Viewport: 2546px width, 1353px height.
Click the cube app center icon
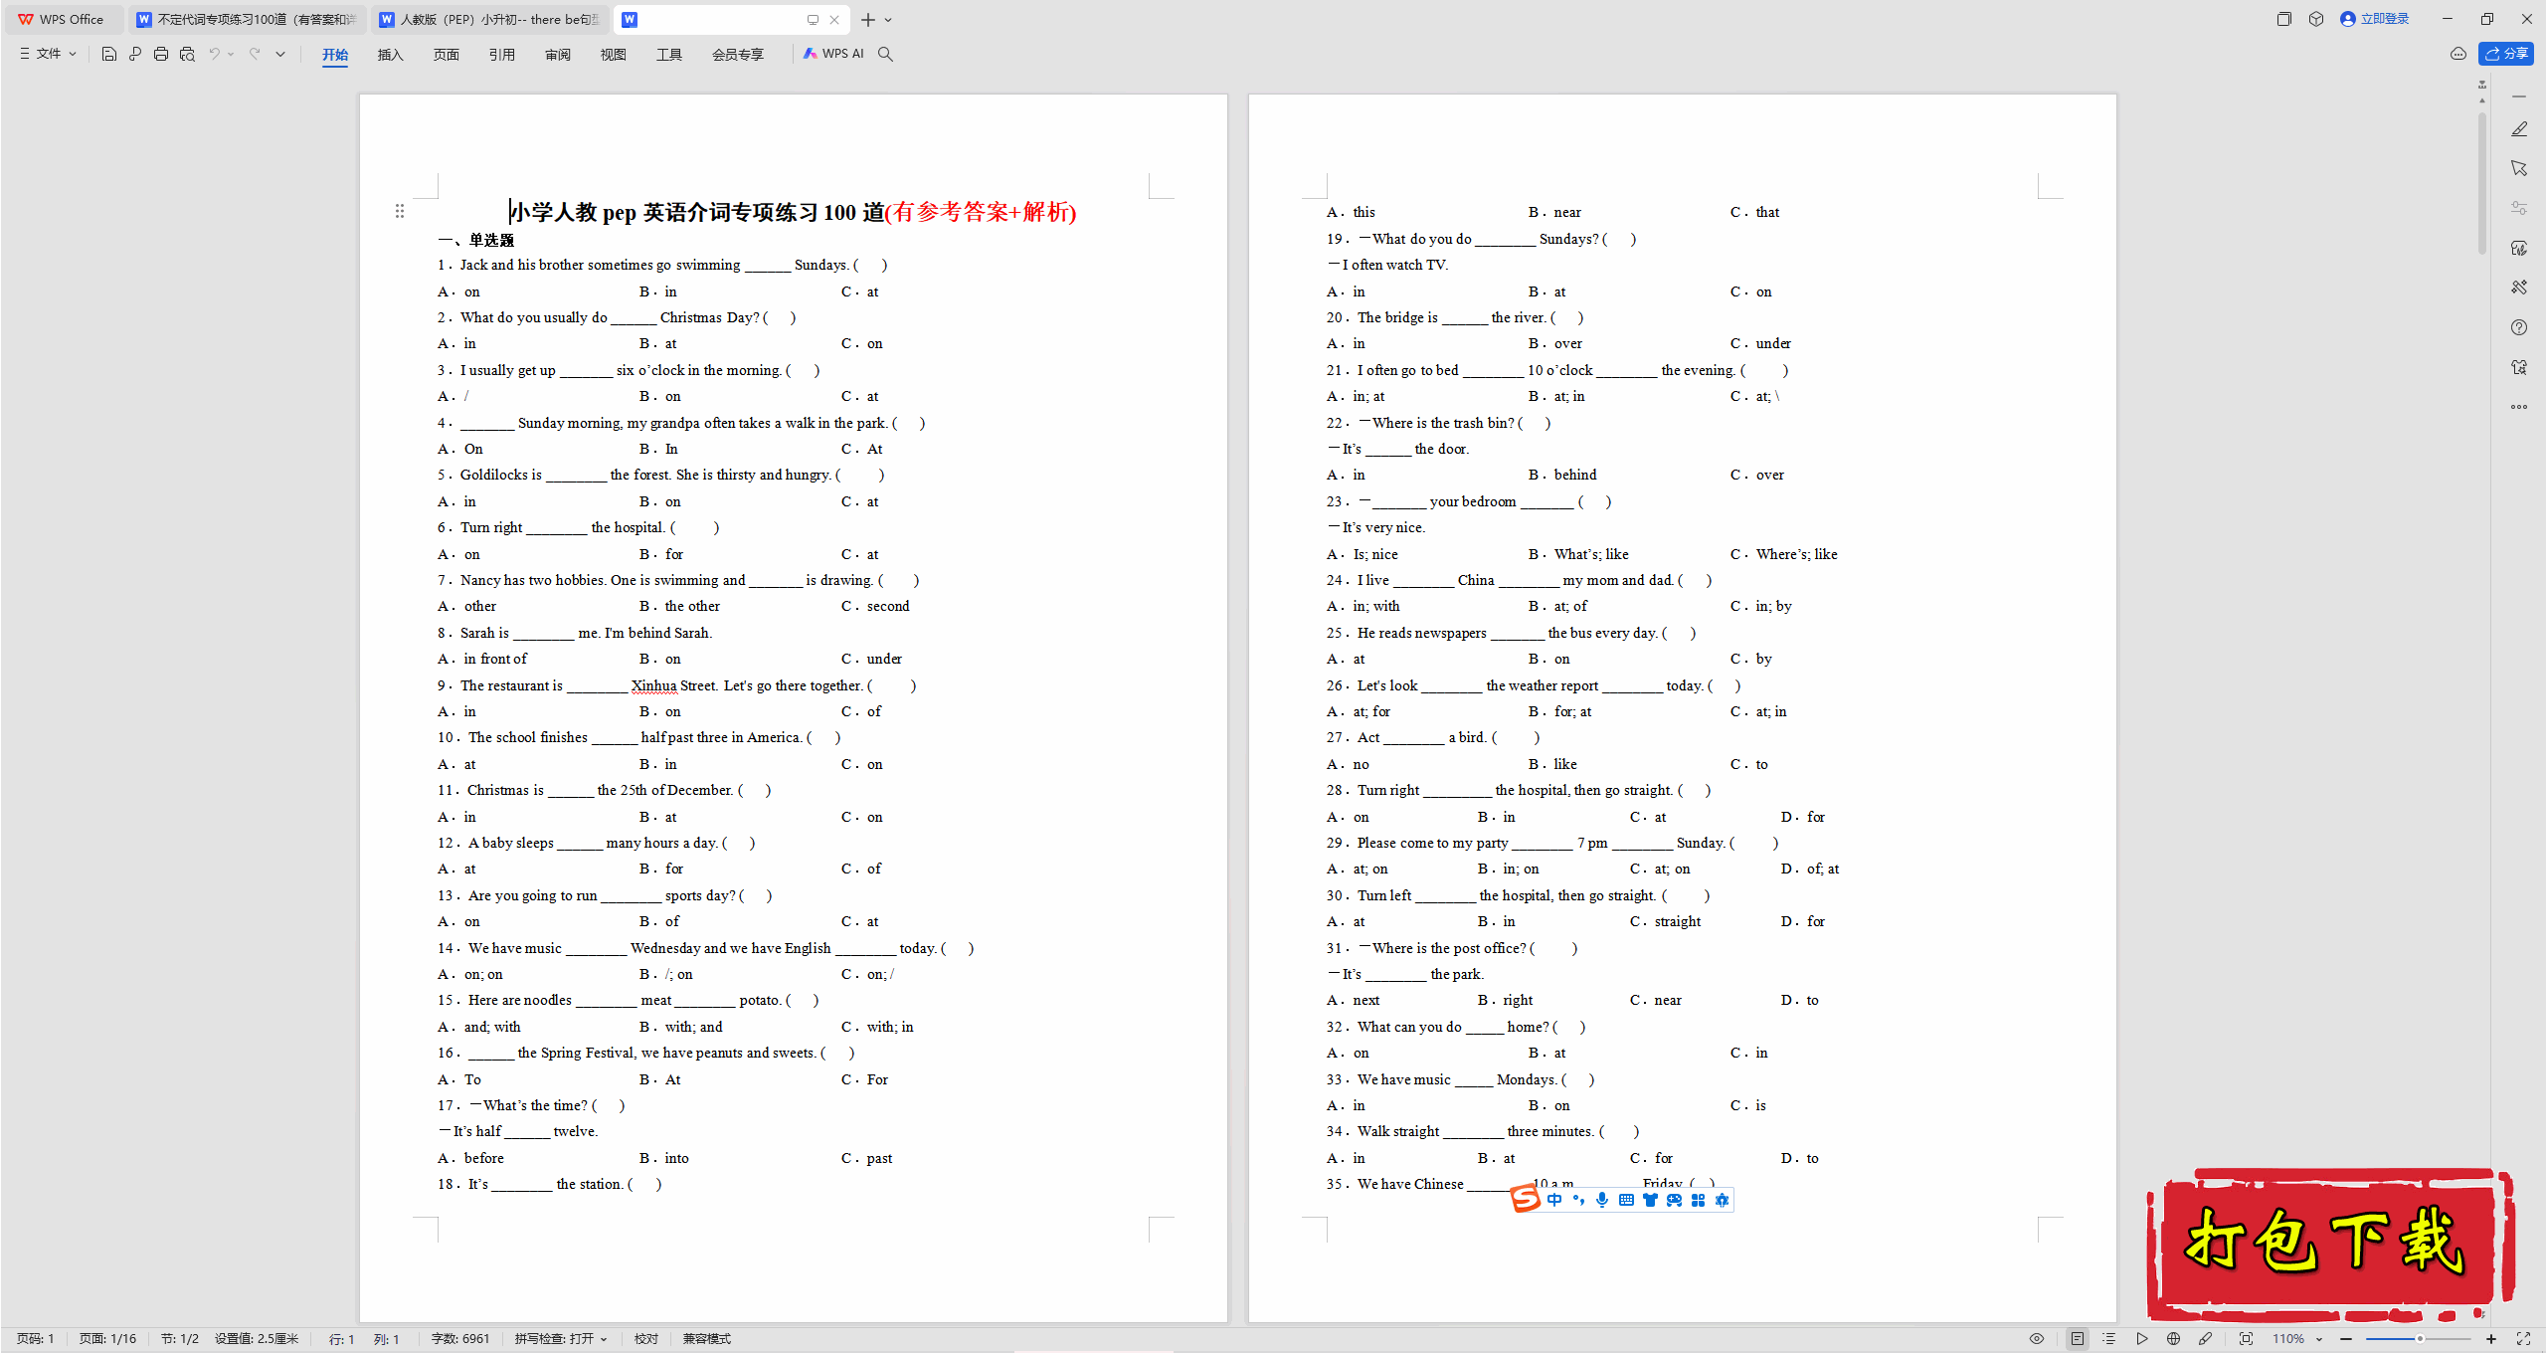click(2316, 19)
